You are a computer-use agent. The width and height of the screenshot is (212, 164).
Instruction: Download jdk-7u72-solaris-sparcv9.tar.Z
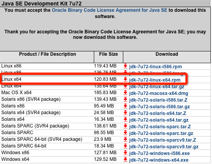point(163,140)
